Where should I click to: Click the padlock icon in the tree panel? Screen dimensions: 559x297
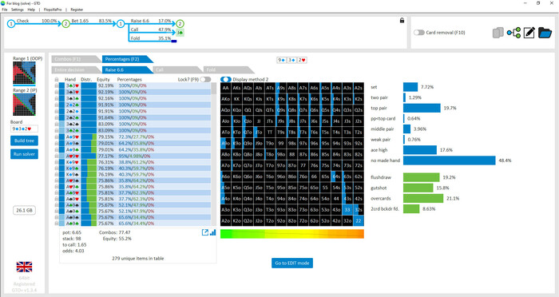tap(402, 20)
